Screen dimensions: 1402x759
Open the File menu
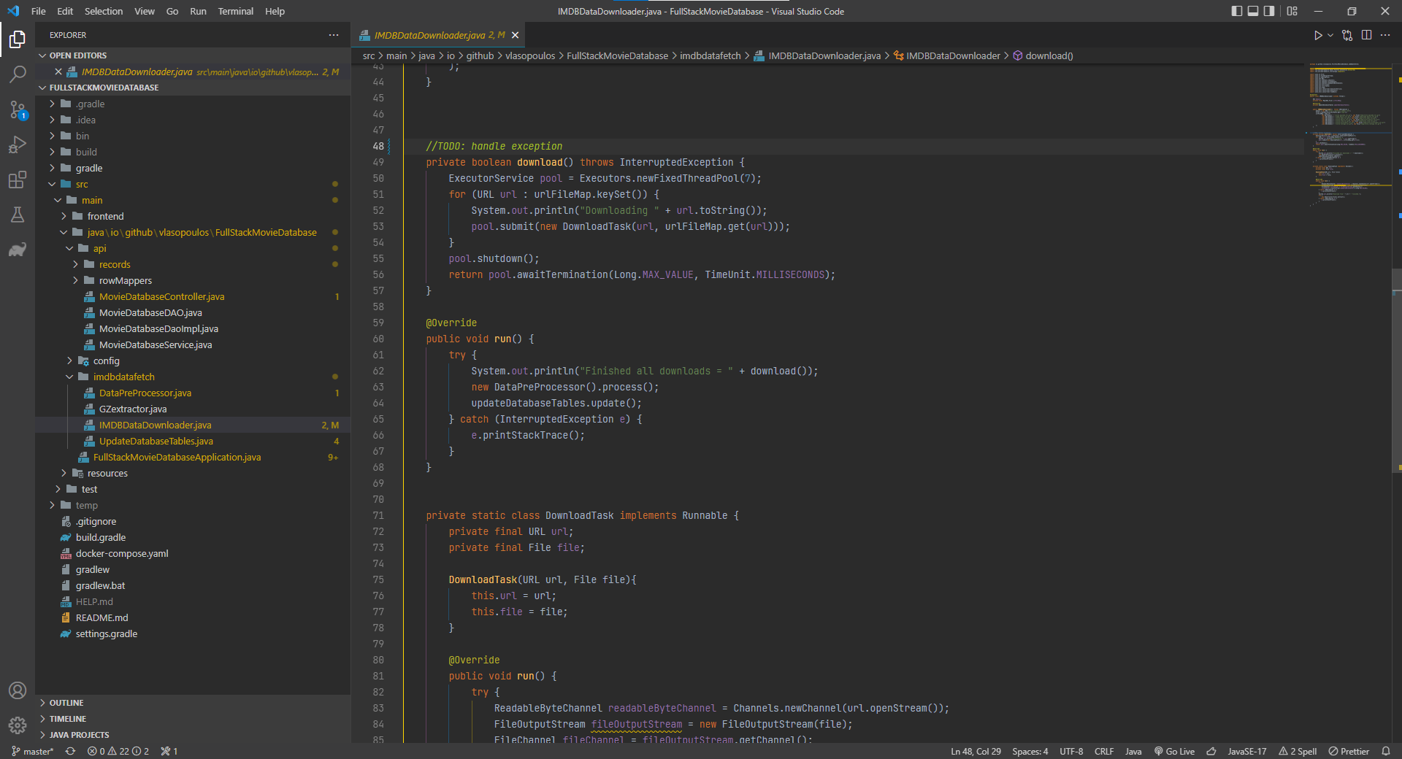(39, 11)
